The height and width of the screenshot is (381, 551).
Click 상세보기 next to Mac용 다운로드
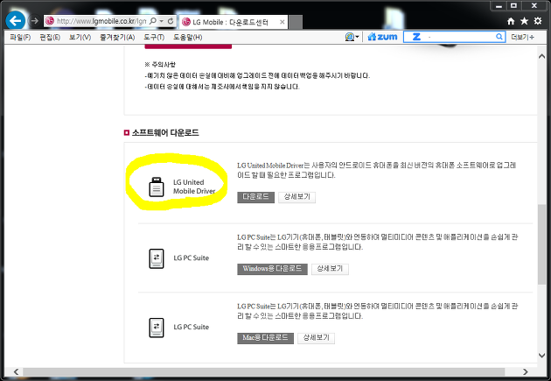point(317,338)
